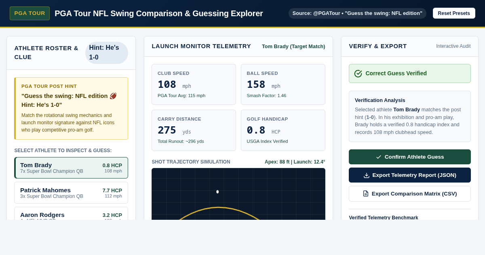The image size is (485, 255).
Task: Click the Ball Speed telemetry card
Action: 283,85
